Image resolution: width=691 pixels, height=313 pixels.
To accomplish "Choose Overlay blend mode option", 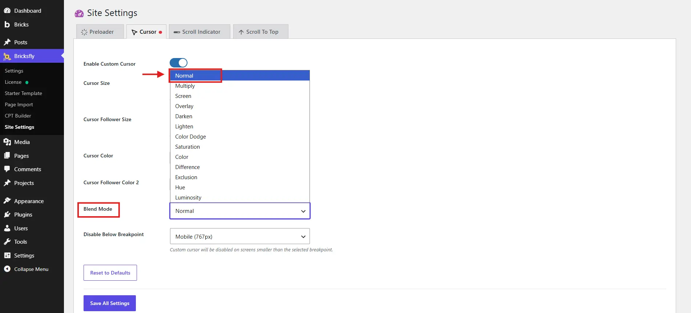I will pyautogui.click(x=240, y=106).
